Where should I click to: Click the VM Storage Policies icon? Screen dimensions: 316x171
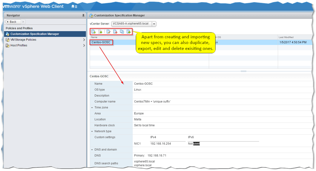click(x=8, y=40)
